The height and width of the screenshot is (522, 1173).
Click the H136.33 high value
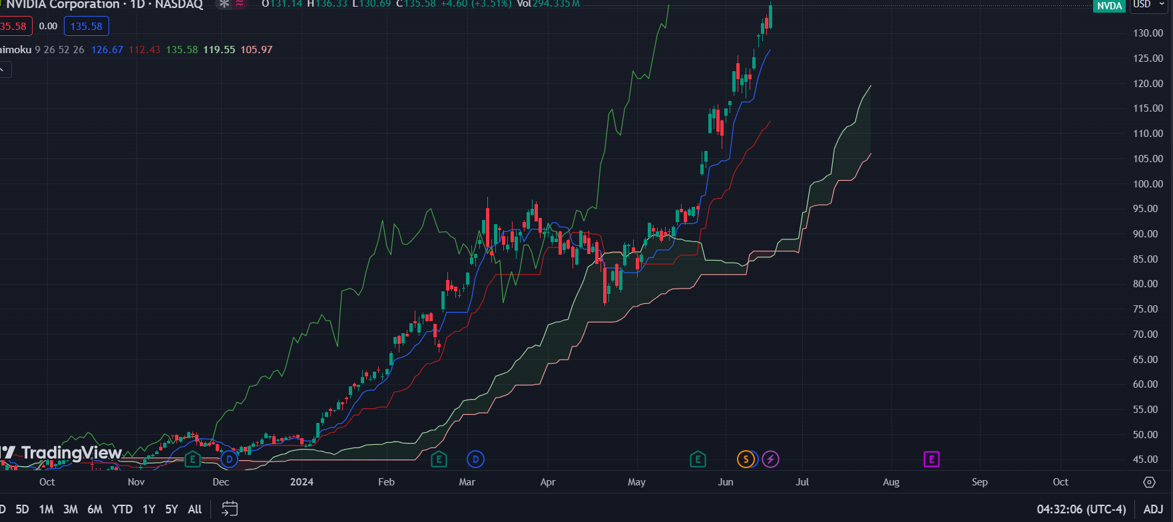pos(327,4)
